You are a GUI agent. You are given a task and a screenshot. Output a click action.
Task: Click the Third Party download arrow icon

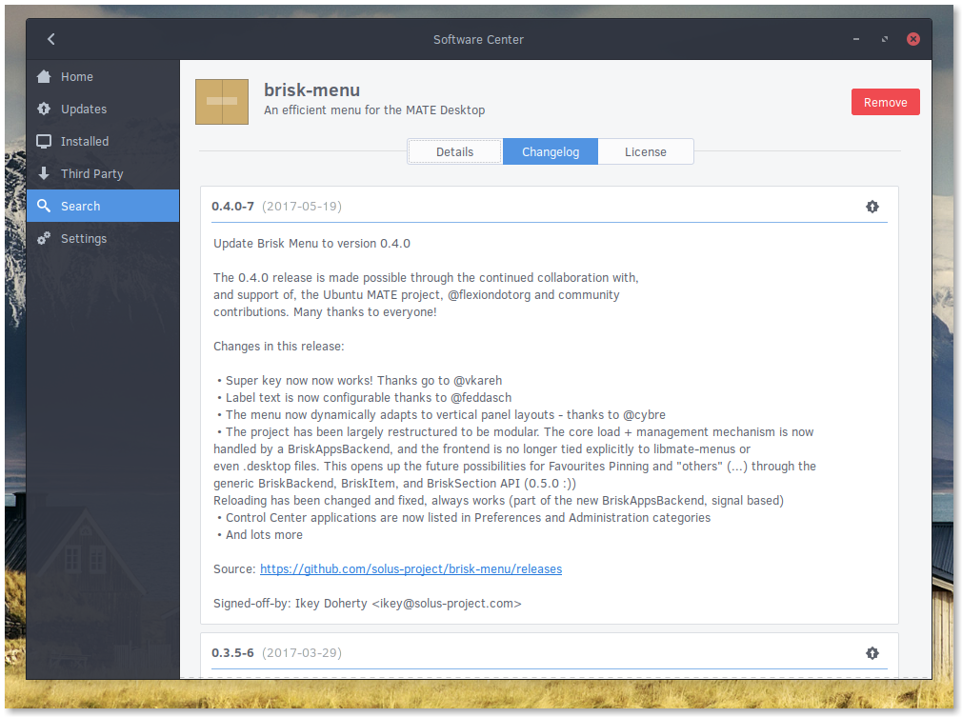(44, 173)
